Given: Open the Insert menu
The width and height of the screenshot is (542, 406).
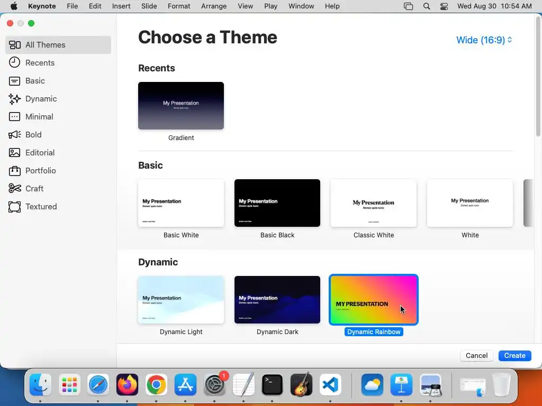Looking at the screenshot, I should (x=121, y=6).
